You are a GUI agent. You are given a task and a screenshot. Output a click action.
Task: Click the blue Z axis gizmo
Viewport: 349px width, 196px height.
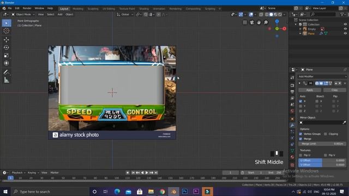pyautogui.click(x=277, y=21)
